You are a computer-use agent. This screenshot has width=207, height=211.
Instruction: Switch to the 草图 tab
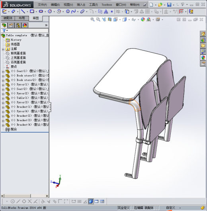(36, 18)
